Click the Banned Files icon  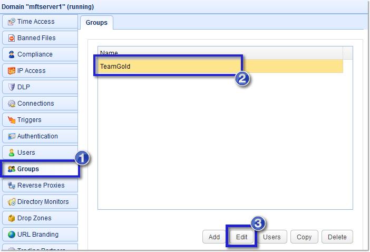click(11, 38)
